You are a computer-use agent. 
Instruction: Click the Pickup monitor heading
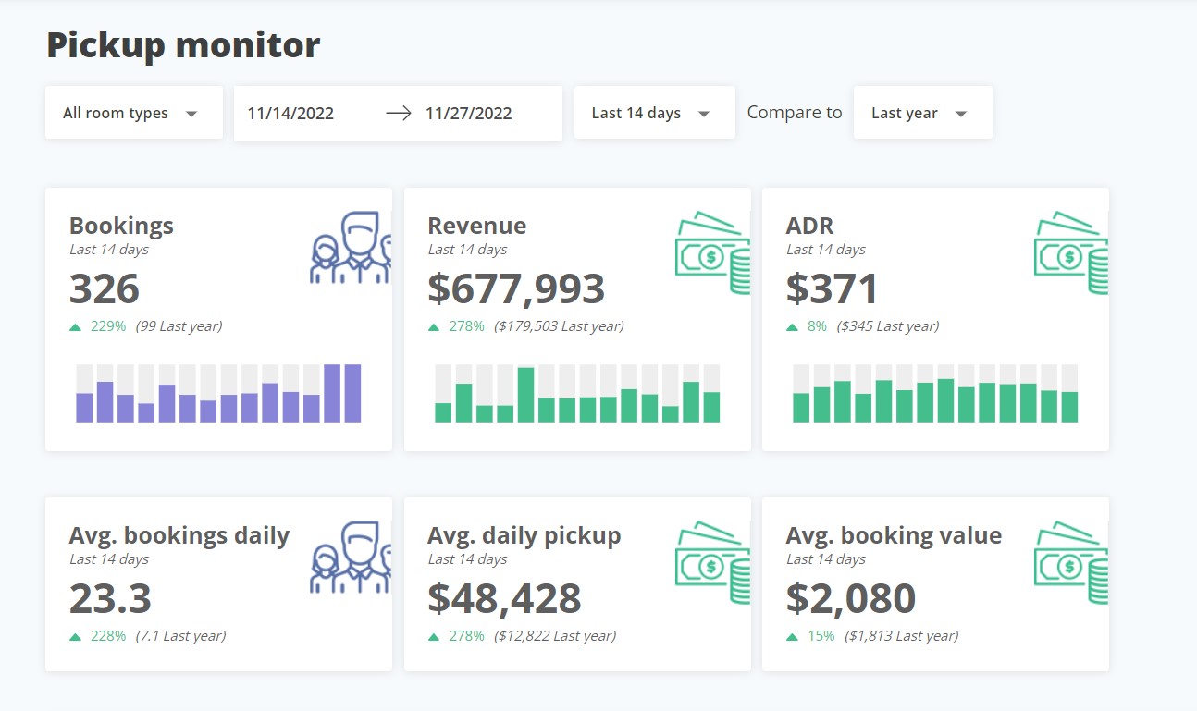182,43
